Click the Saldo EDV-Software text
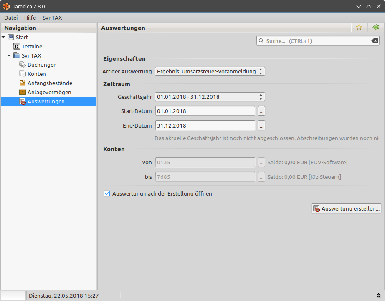 click(307, 162)
